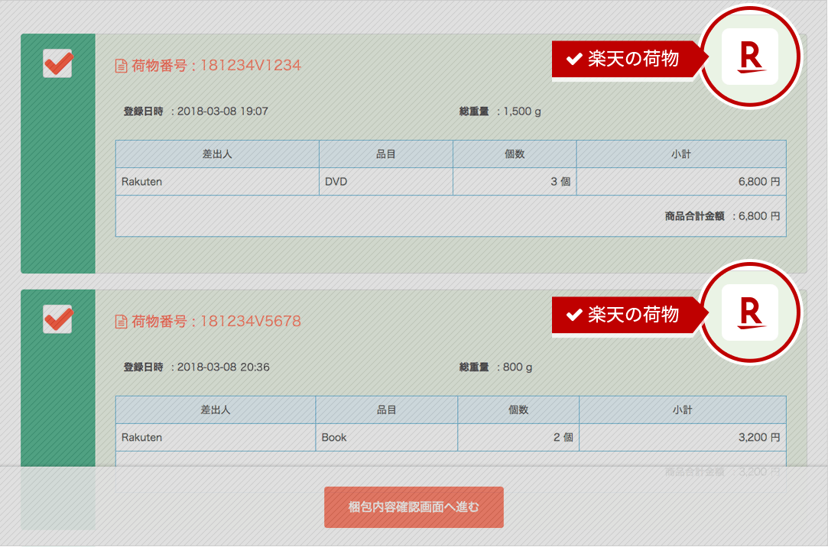Viewport: 828px width, 547px height.
Task: Click the 楽天の荷物 badge on package 181234V1234
Action: click(x=628, y=59)
